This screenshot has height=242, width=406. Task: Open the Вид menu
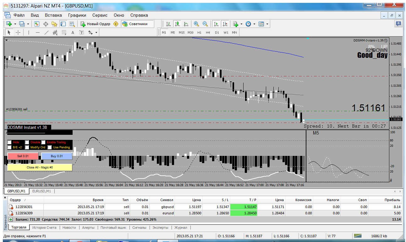35,15
